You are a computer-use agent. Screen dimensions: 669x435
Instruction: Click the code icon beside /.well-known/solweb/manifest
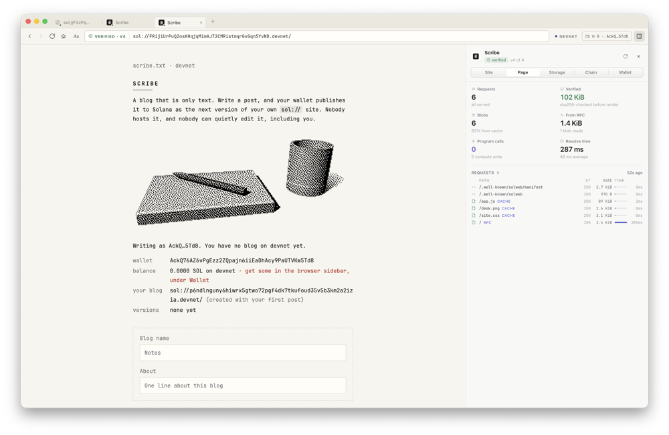474,187
